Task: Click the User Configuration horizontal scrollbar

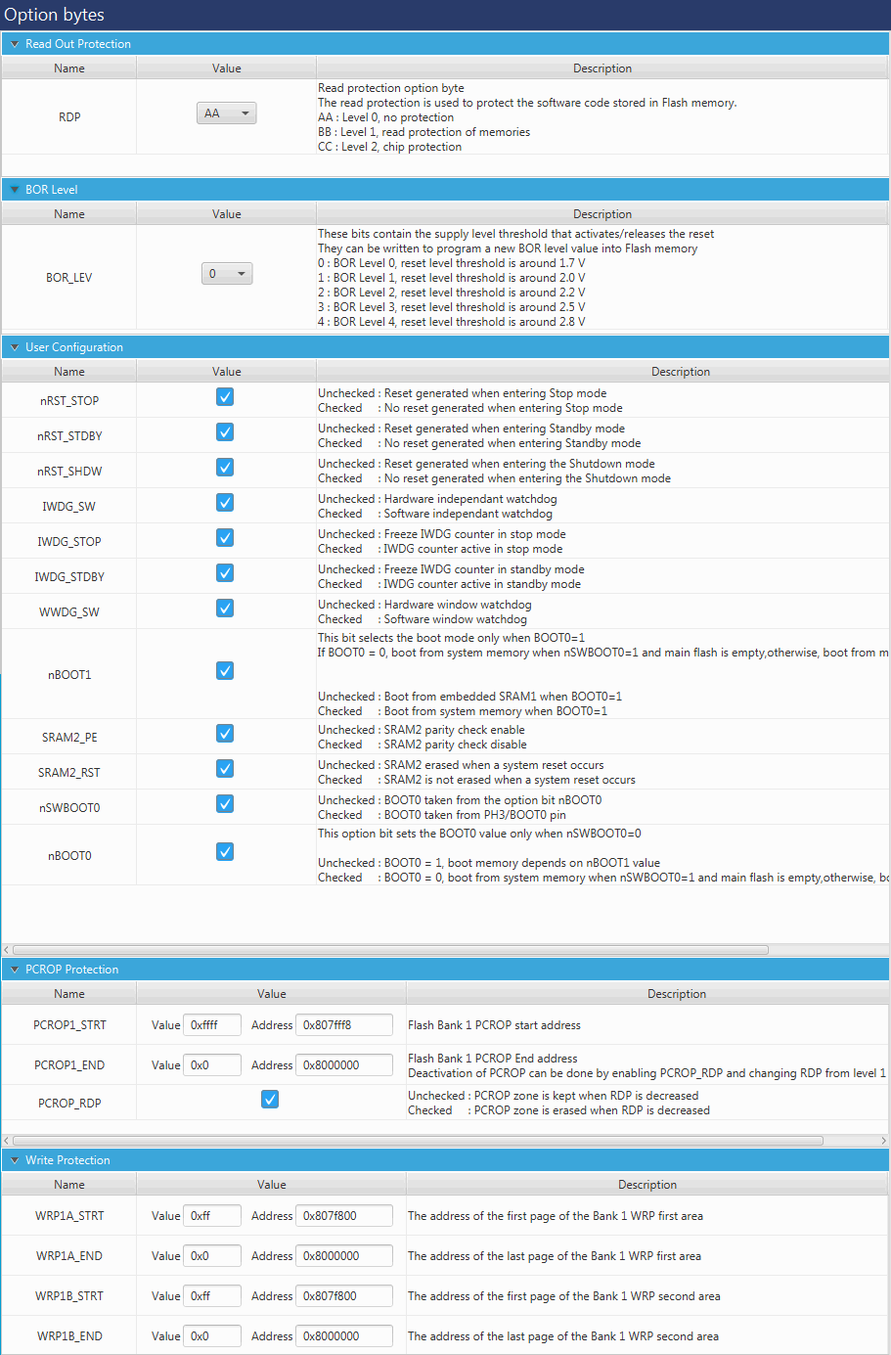Action: [391, 950]
